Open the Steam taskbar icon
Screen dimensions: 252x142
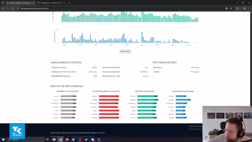[86, 140]
